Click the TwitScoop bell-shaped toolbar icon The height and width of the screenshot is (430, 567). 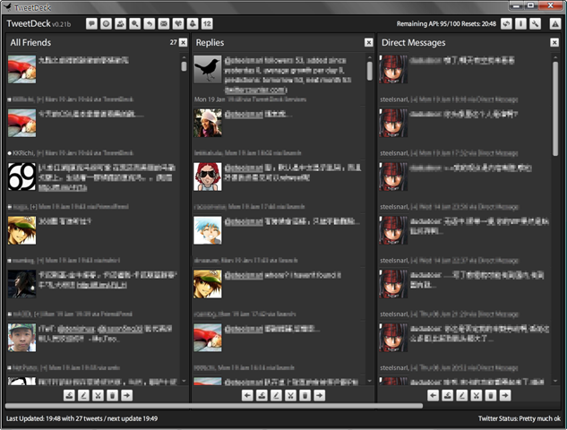click(193, 24)
